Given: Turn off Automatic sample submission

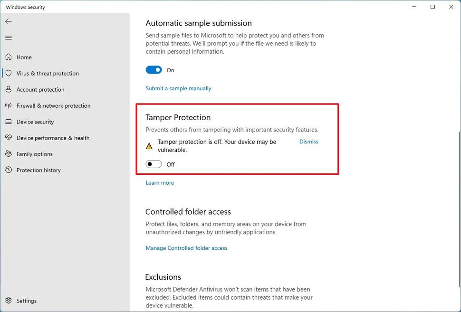Looking at the screenshot, I should click(154, 70).
